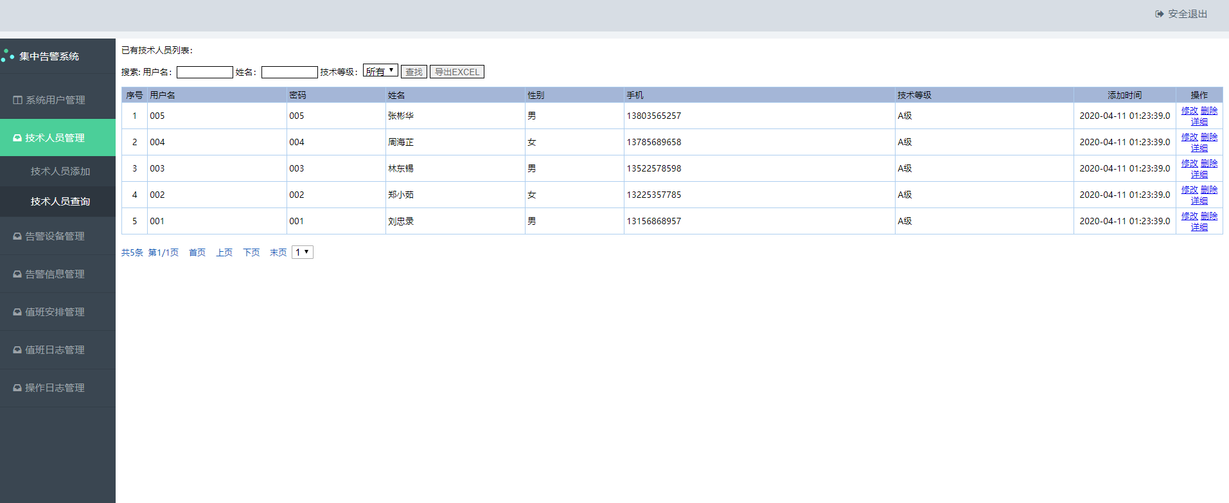This screenshot has width=1229, height=503.
Task: Click phone number 13225357785
Action: [654, 195]
